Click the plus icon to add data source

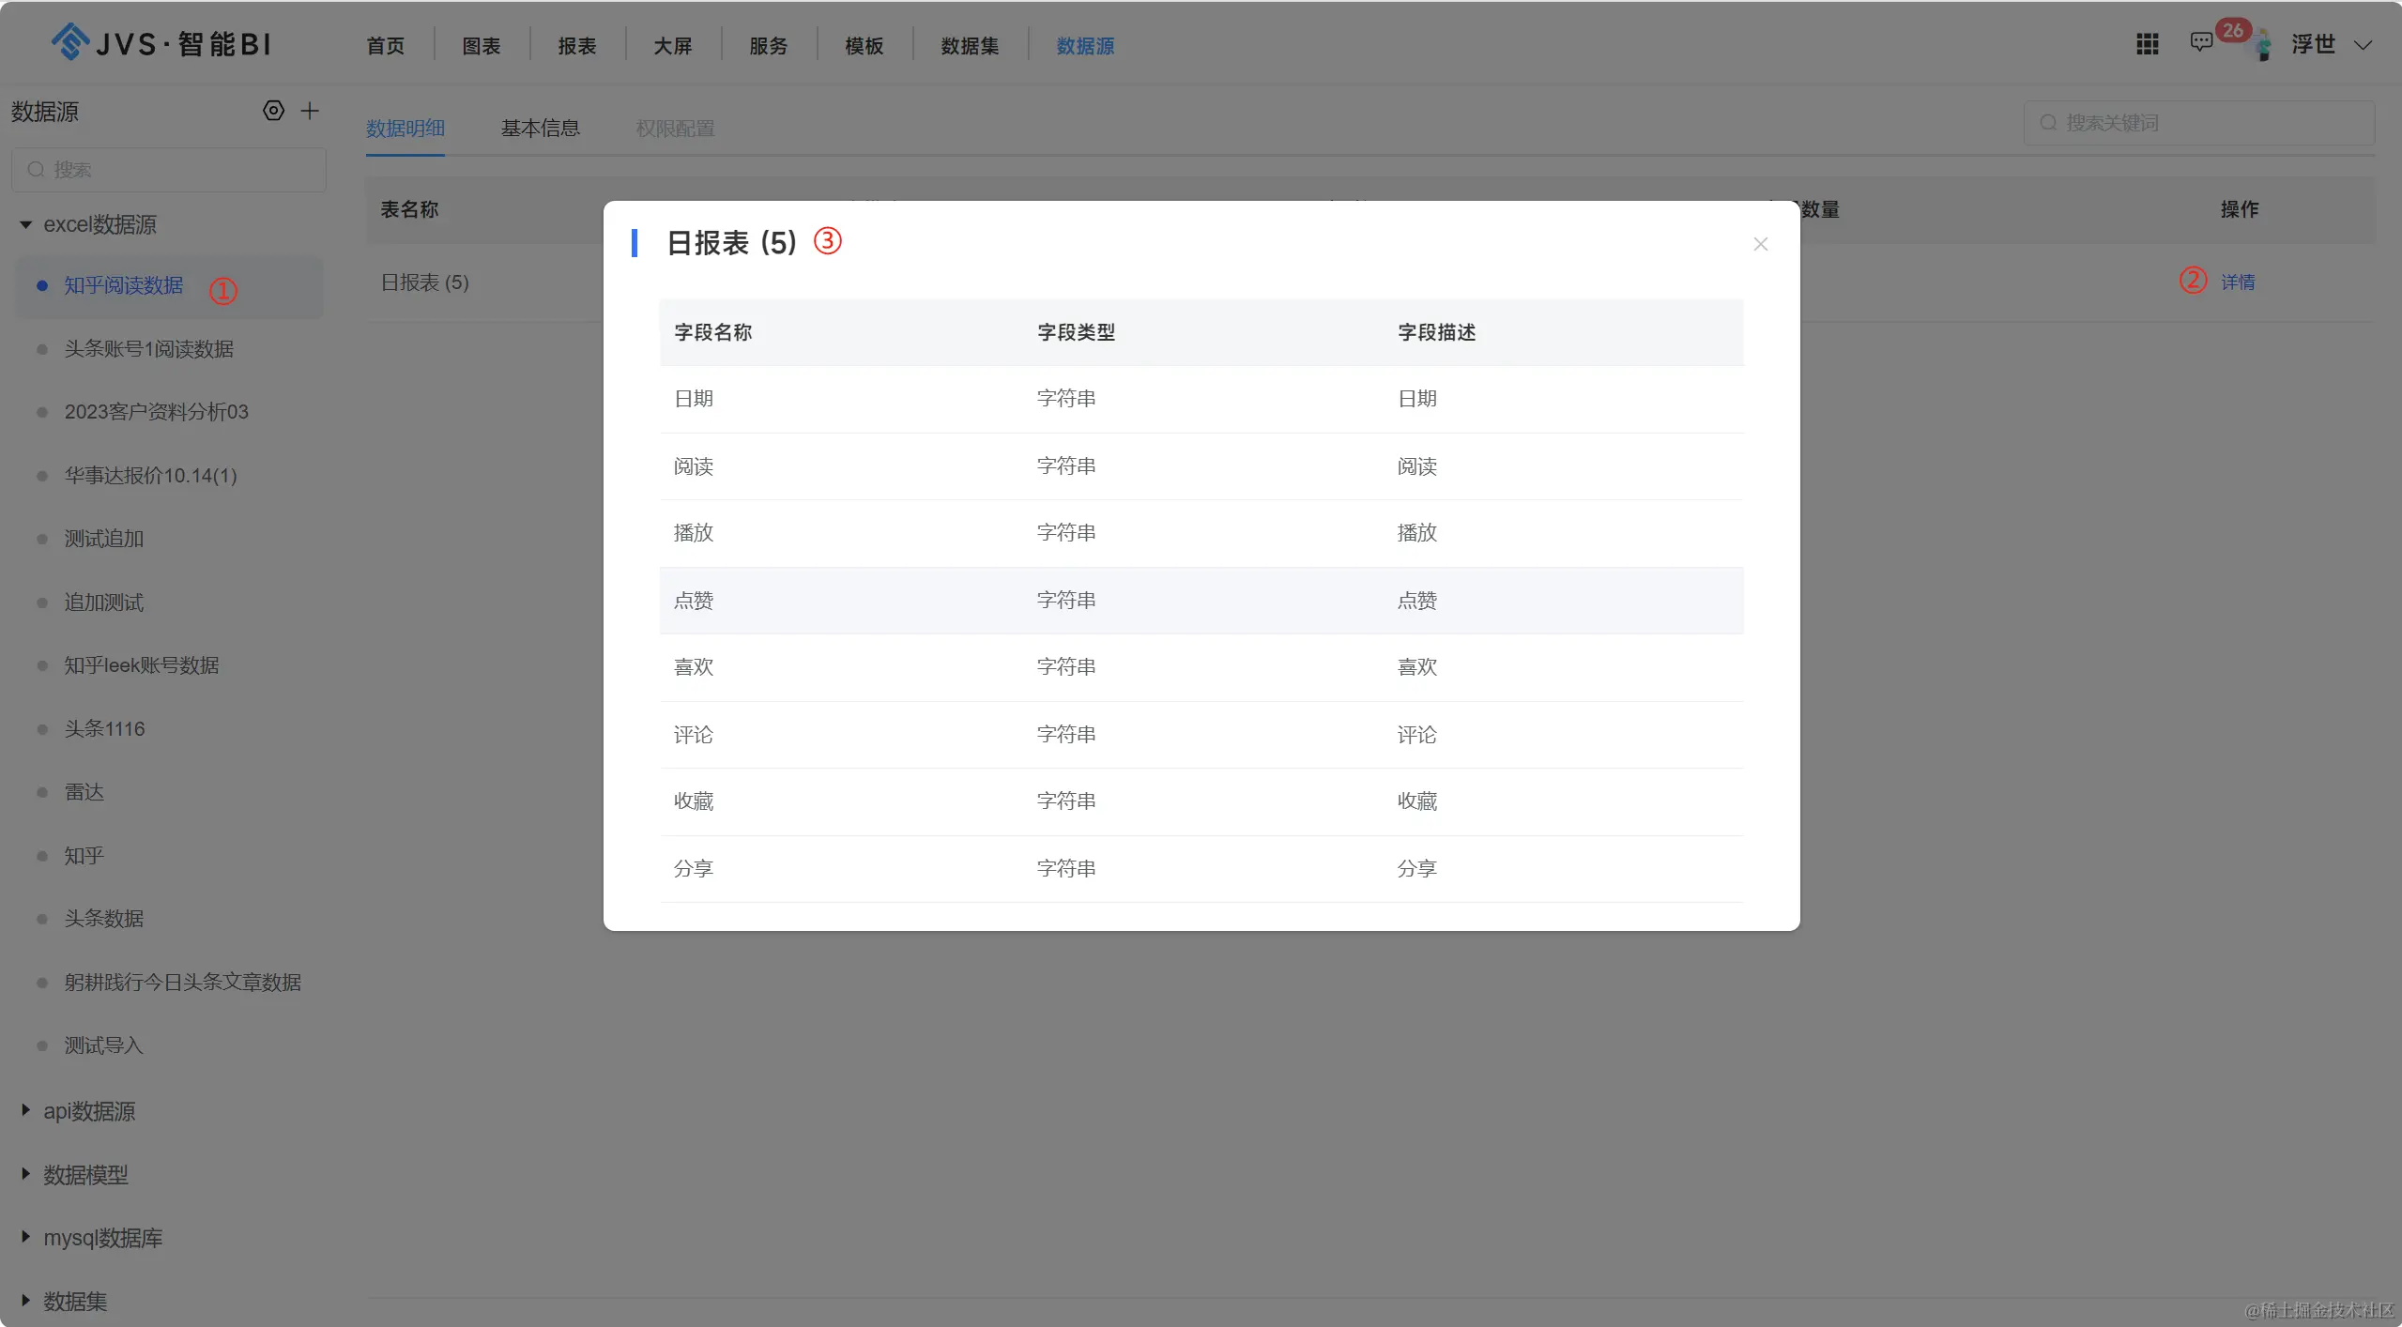click(x=310, y=111)
